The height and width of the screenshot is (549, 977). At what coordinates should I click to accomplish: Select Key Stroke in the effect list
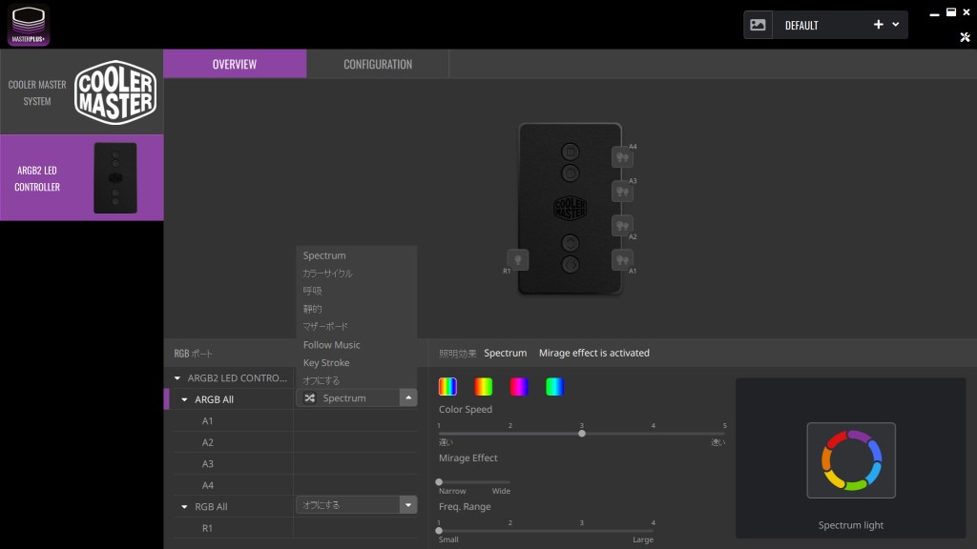click(x=326, y=363)
